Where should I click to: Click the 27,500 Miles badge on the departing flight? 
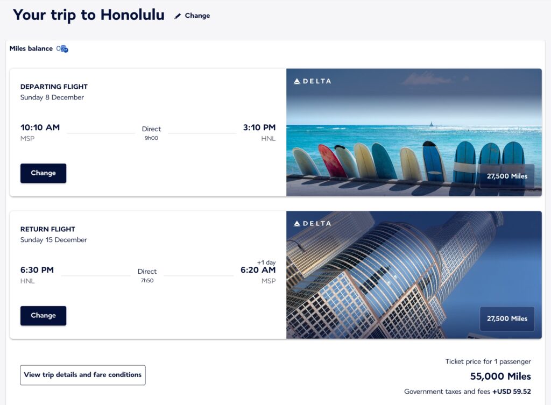506,176
